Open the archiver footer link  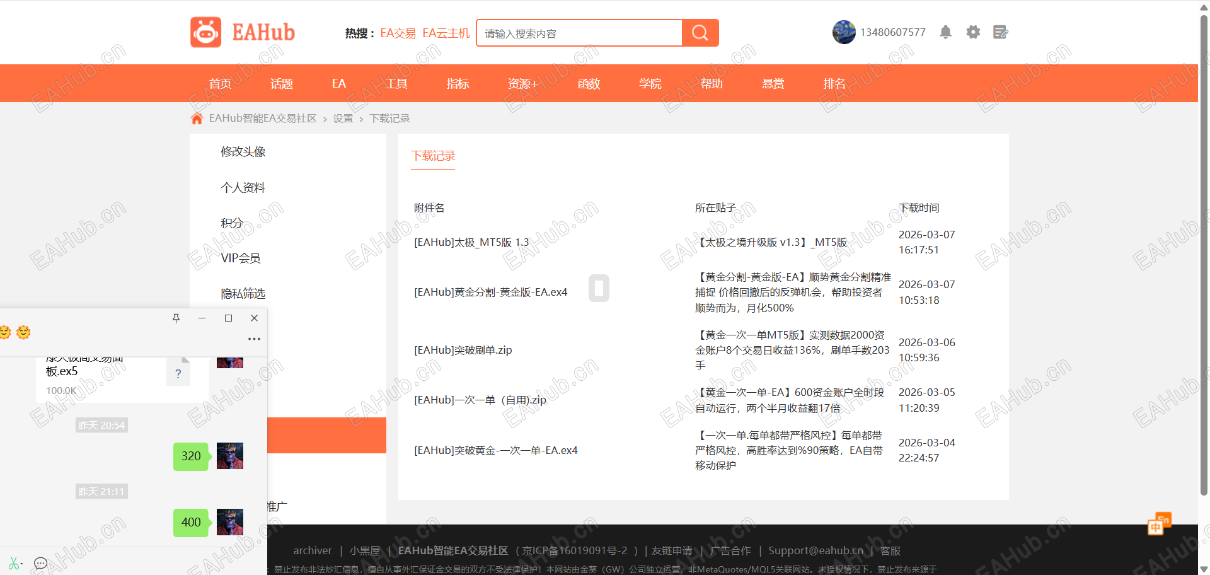click(312, 550)
